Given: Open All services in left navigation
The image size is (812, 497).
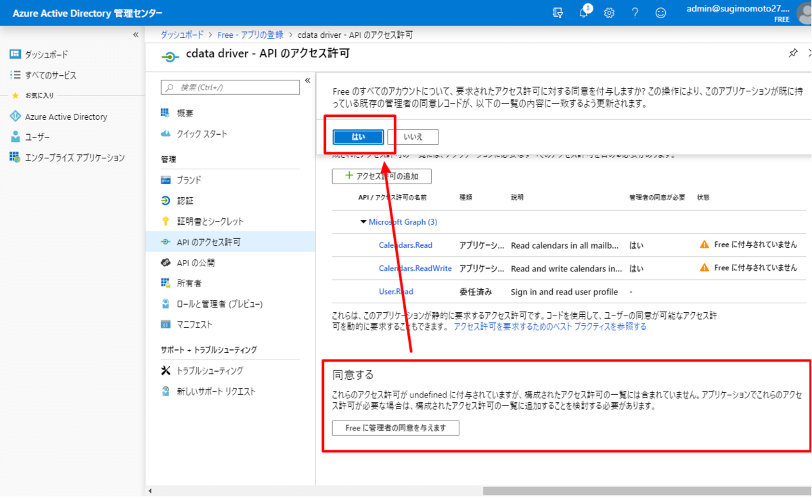Looking at the screenshot, I should tap(51, 75).
